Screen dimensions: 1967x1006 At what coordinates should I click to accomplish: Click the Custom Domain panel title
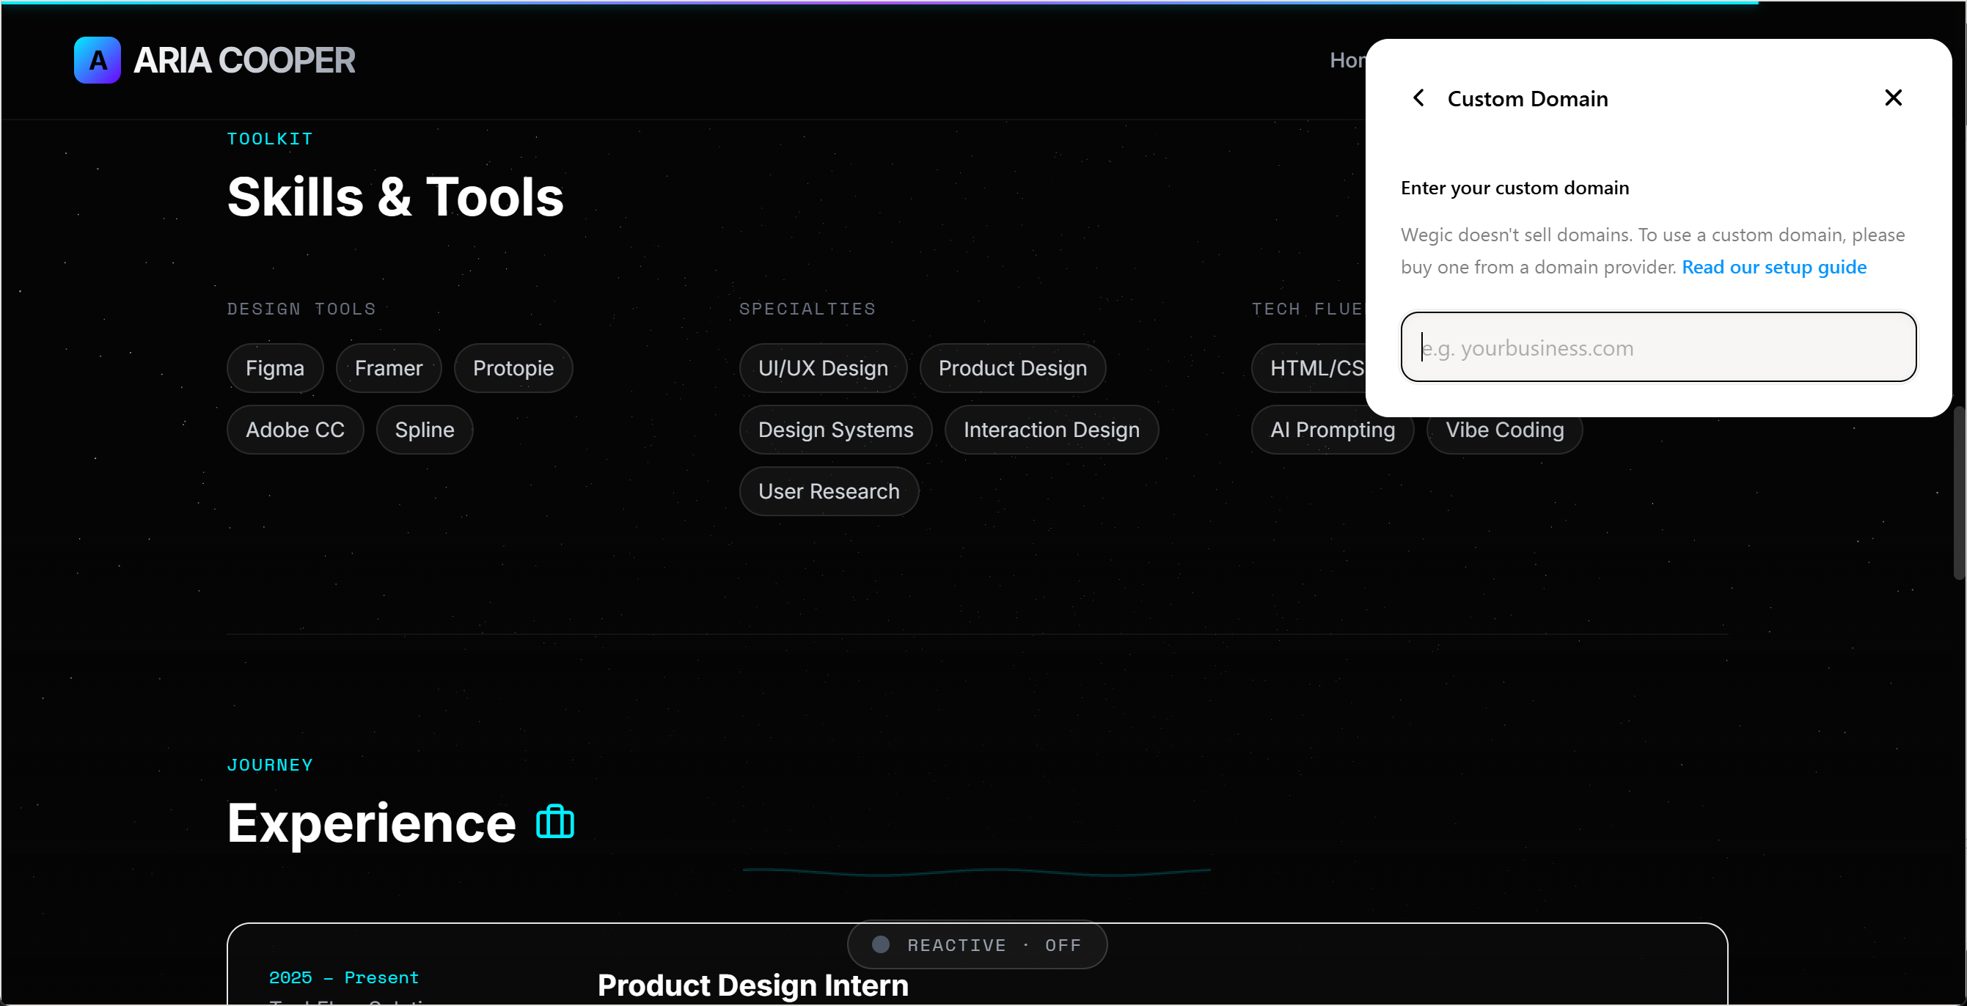click(x=1528, y=98)
